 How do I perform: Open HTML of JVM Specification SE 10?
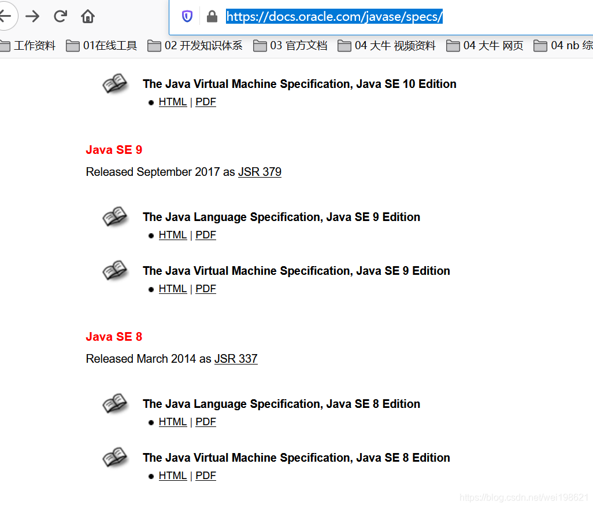[x=173, y=102]
